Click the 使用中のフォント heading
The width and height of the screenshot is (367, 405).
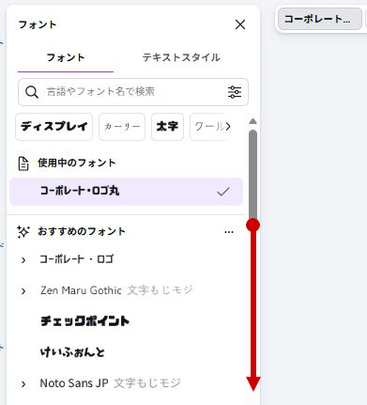(x=77, y=163)
